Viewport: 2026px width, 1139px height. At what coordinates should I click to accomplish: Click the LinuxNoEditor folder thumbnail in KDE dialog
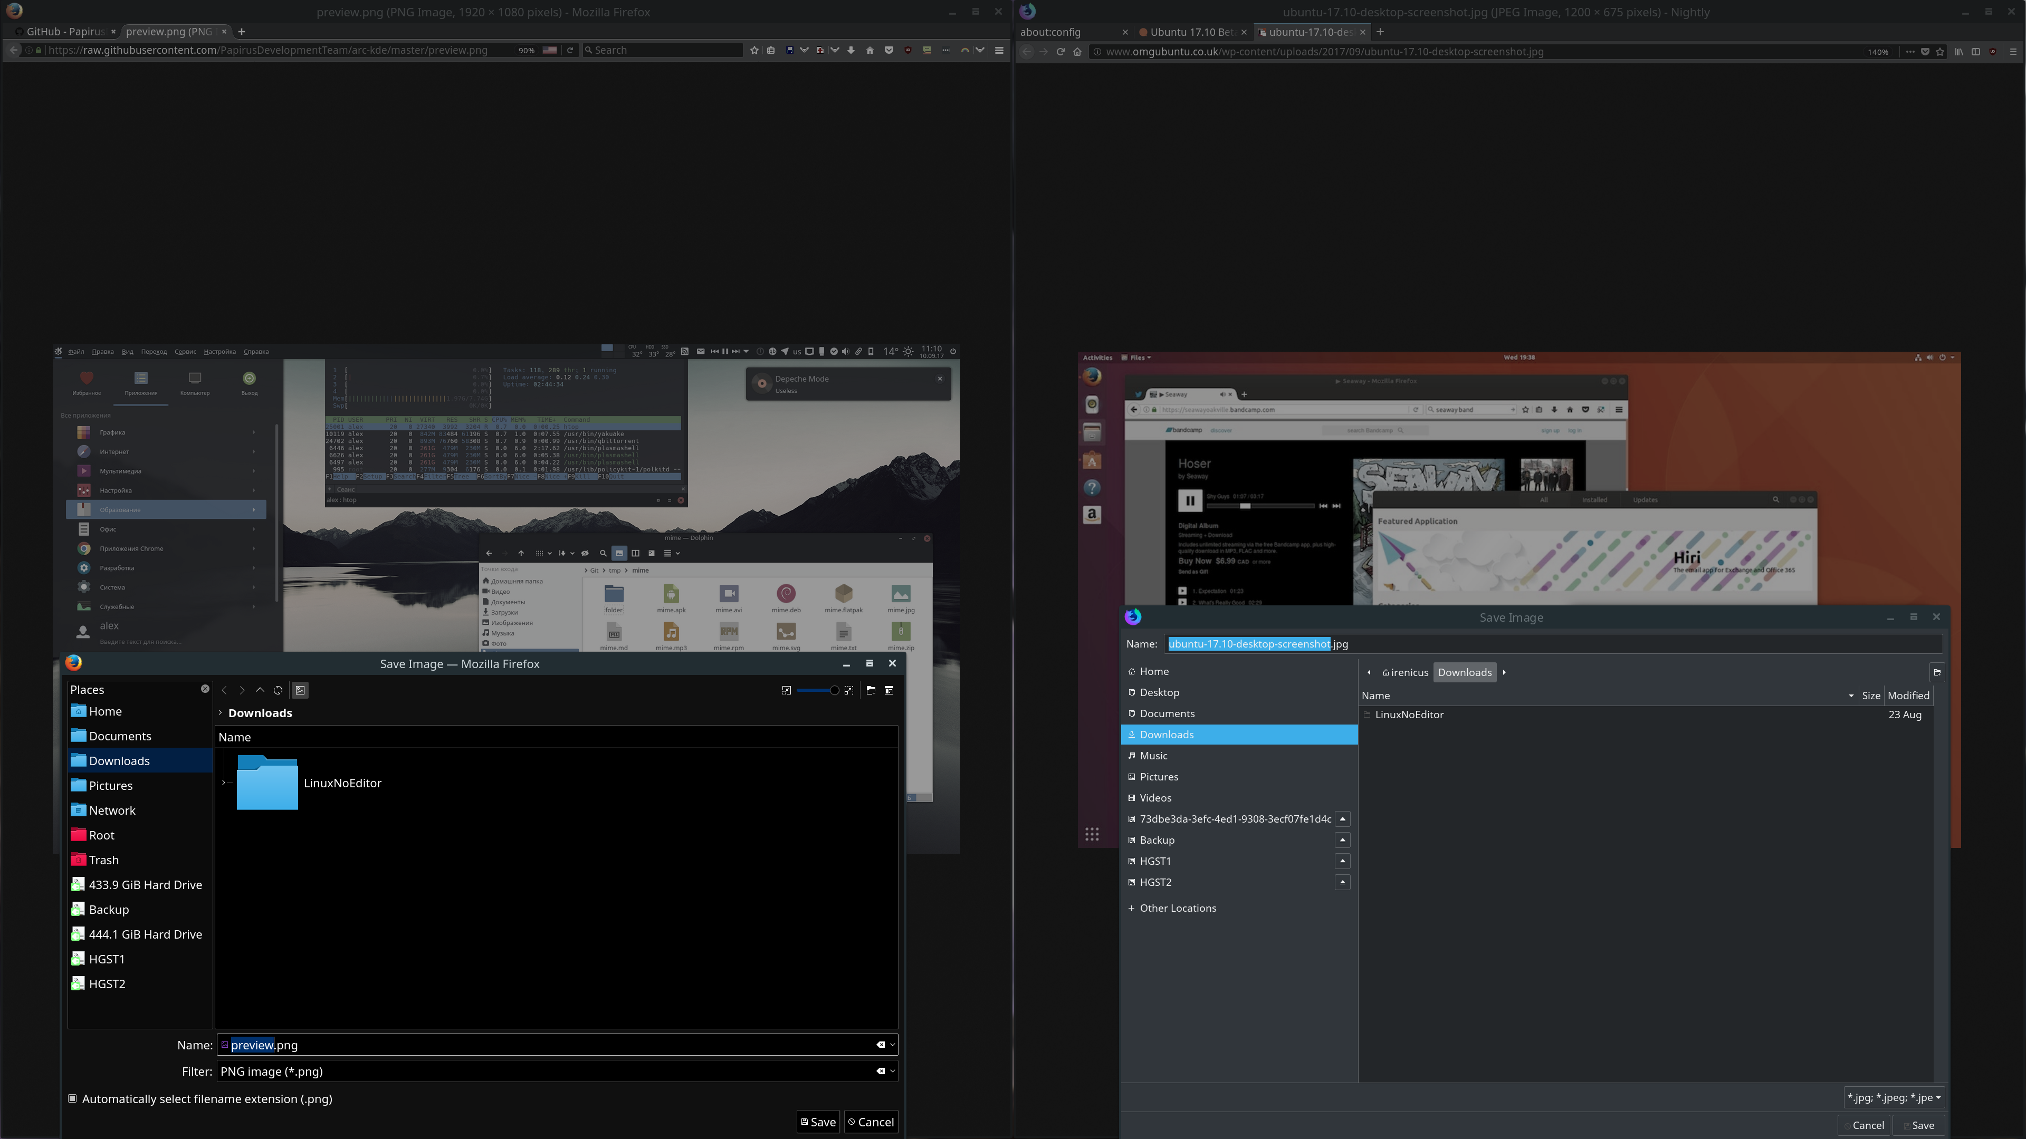click(x=267, y=782)
